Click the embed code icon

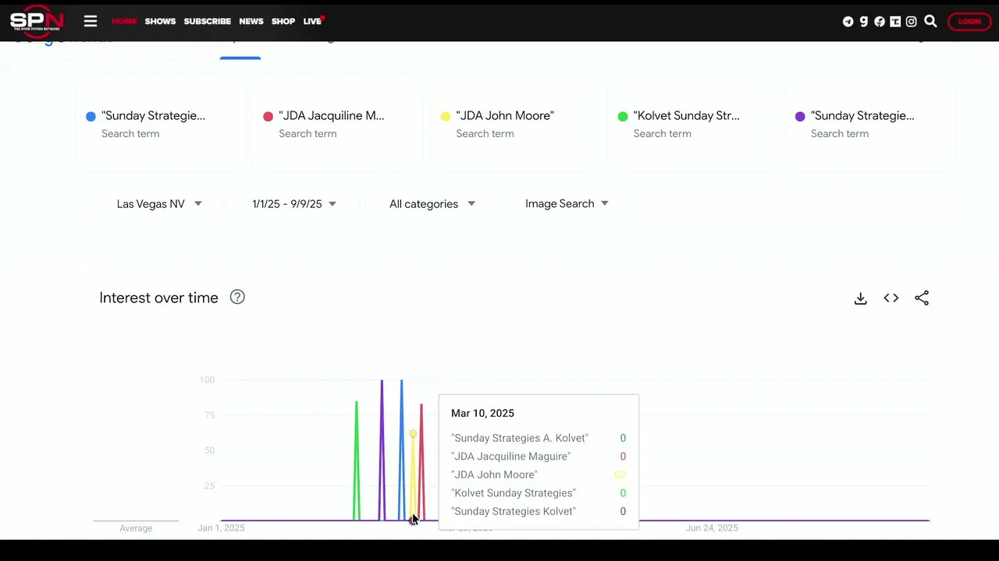coord(891,298)
